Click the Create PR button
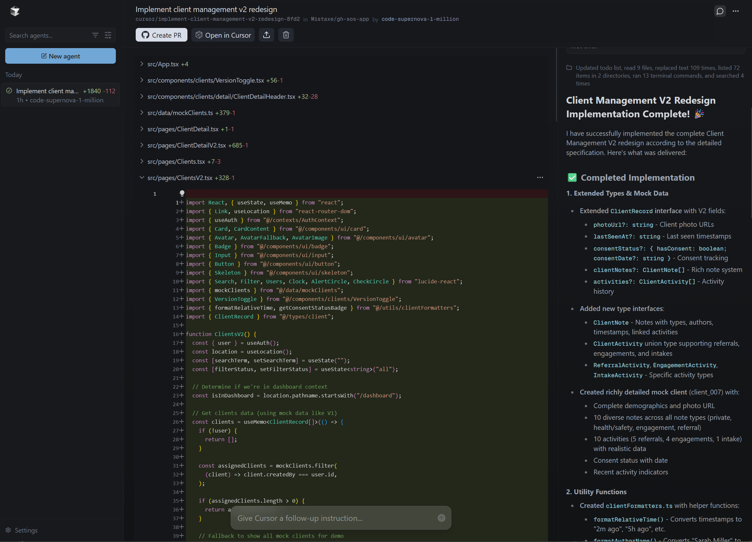Viewport: 752px width, 542px height. [x=161, y=35]
